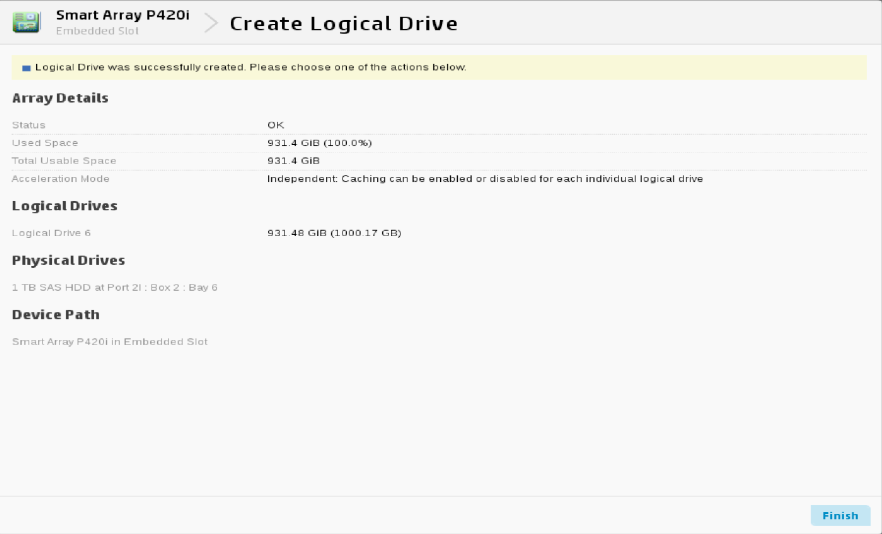The height and width of the screenshot is (534, 882).
Task: Click the Logical Drive 6 entry
Action: coord(51,233)
